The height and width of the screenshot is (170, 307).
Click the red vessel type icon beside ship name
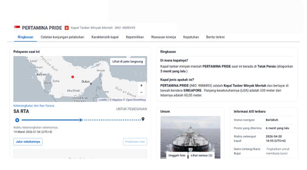pos(67,28)
